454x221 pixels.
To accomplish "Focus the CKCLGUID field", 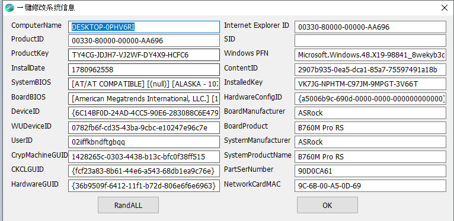I will pos(144,171).
